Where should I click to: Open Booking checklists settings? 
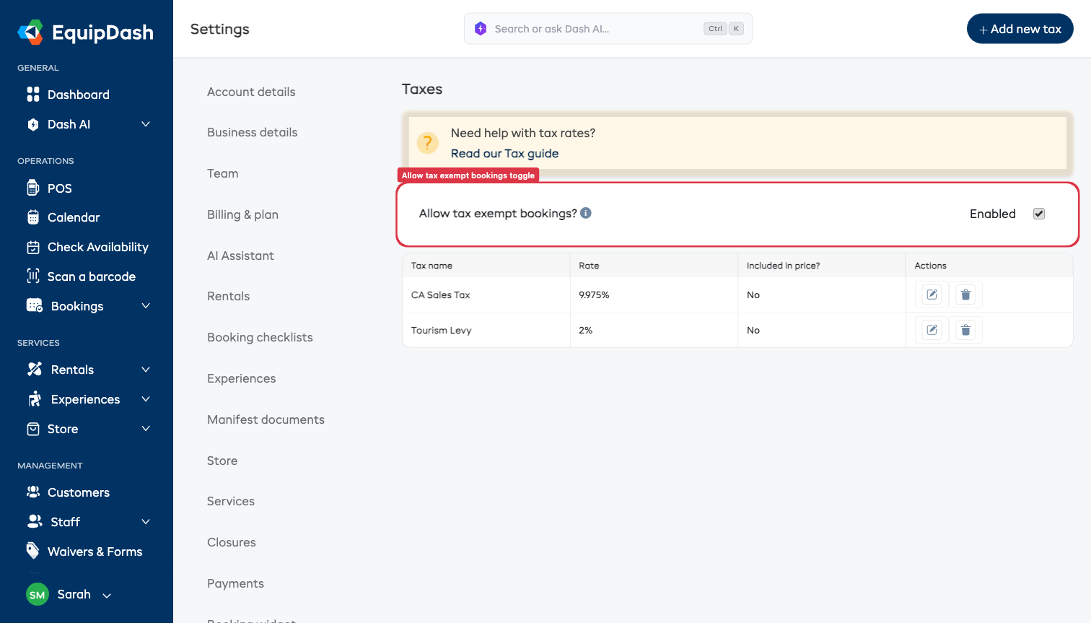click(260, 337)
